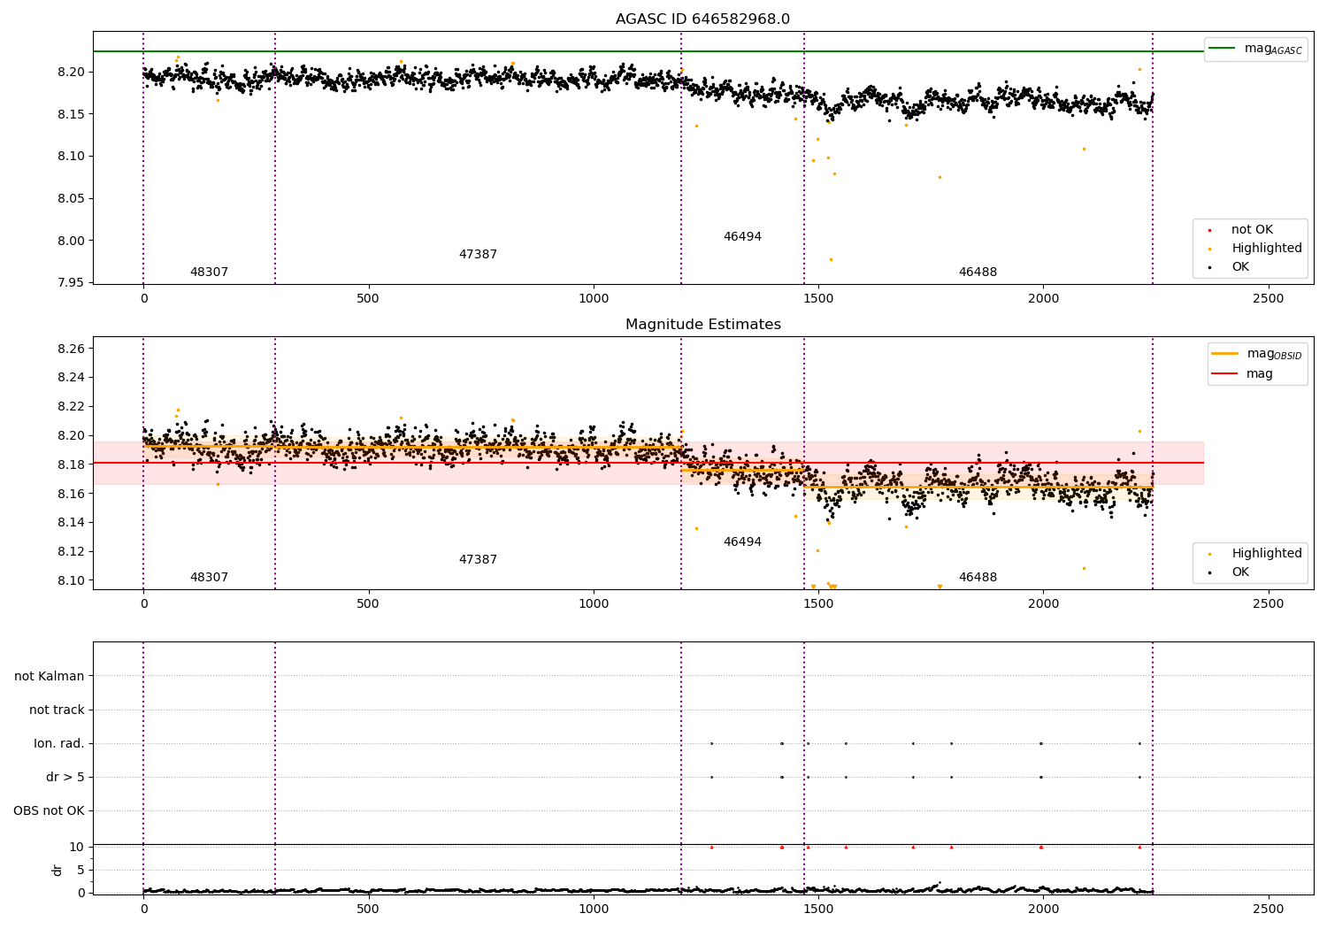Click the dr axis tick labeled 10
This screenshot has height=929, width=1327.
pos(77,848)
